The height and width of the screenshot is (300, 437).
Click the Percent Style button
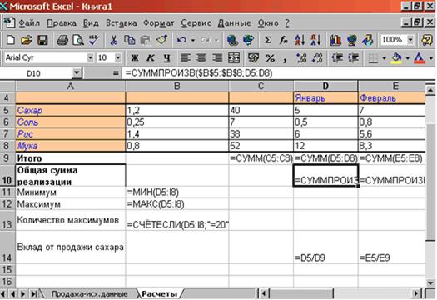(270, 58)
